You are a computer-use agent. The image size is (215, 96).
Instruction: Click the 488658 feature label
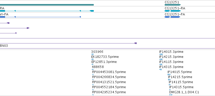[98, 67]
